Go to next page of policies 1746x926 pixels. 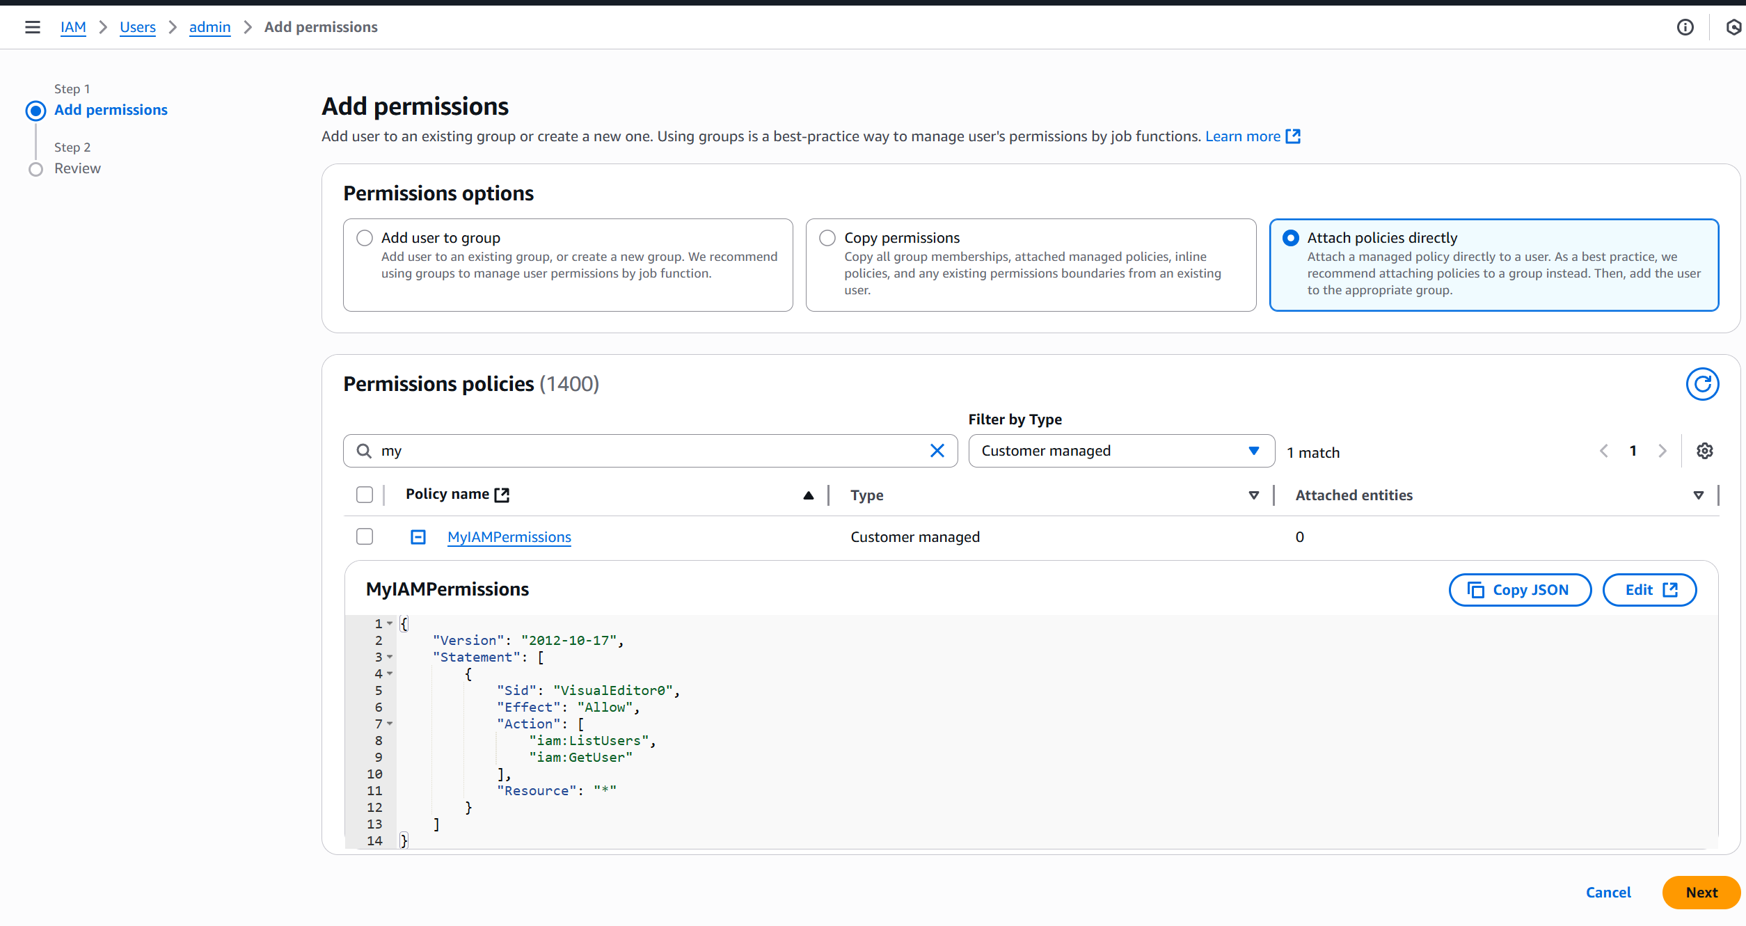coord(1662,451)
